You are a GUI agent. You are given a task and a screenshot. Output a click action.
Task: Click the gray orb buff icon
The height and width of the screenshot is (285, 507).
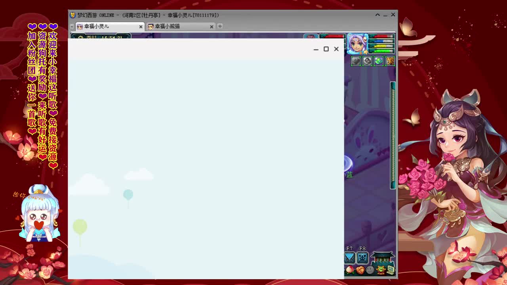pyautogui.click(x=367, y=61)
